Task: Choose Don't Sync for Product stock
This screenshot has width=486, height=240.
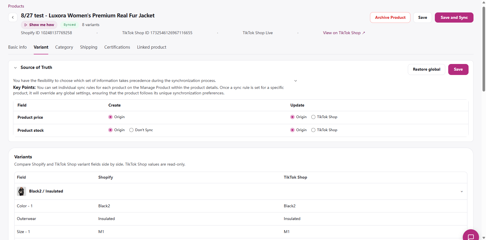Action: coord(131,130)
